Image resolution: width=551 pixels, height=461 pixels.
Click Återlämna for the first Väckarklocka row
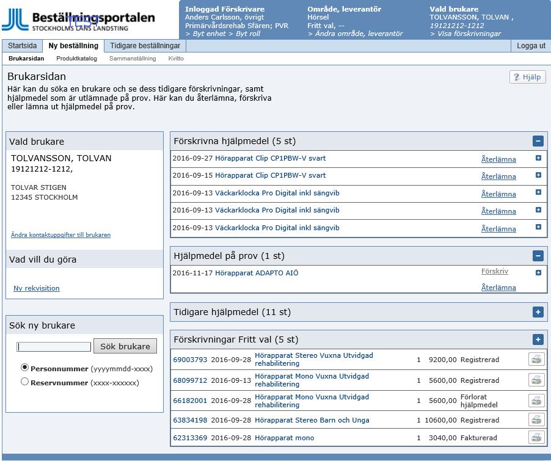[498, 194]
